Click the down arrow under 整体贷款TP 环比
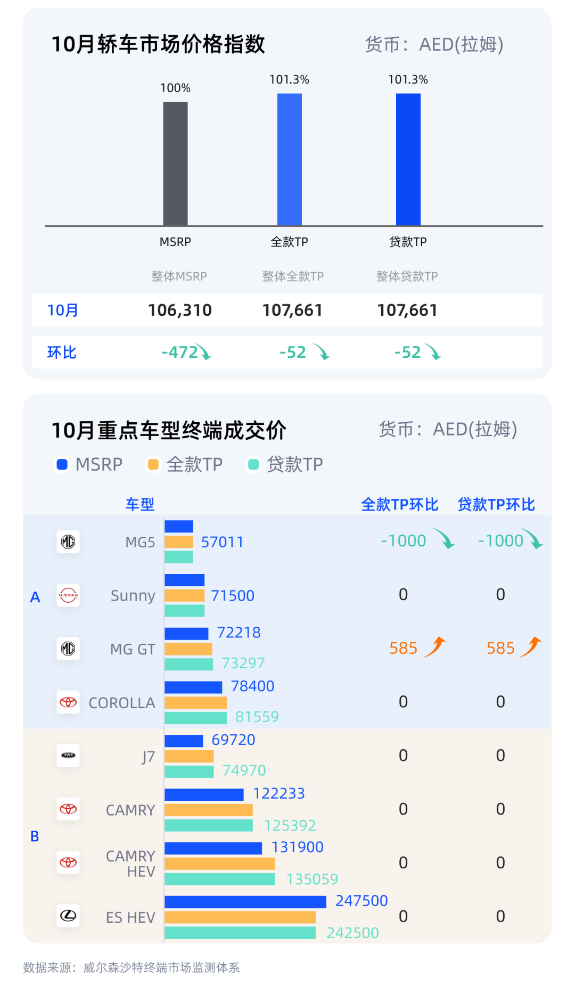The width and height of the screenshot is (575, 984). pos(433,351)
